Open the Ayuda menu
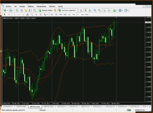 pyautogui.click(x=60, y=6)
